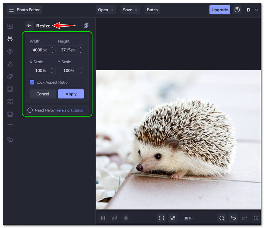Screen dimensions: 264x228
Task: Select the Artsy palette icon
Action: click(x=10, y=76)
